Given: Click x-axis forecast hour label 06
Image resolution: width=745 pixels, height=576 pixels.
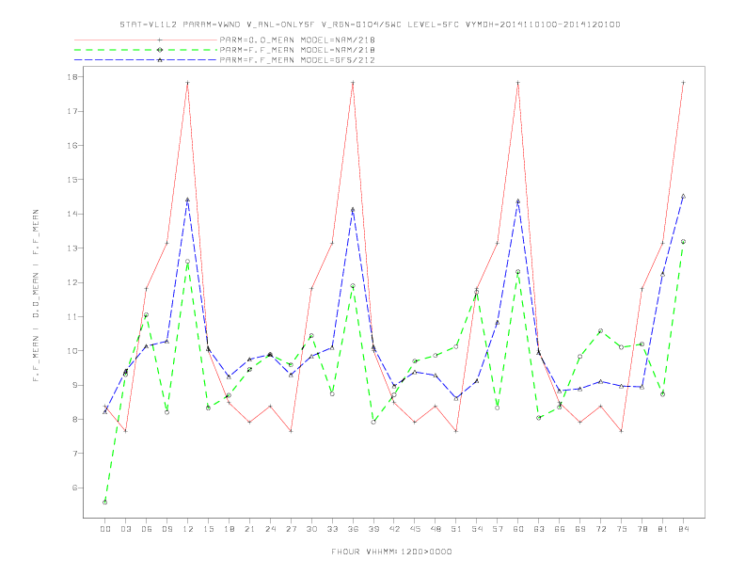Looking at the screenshot, I should 147,529.
